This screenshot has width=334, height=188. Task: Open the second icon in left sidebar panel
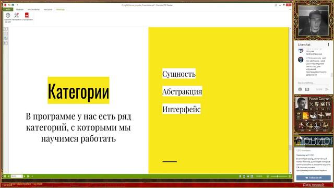(x=6, y=34)
